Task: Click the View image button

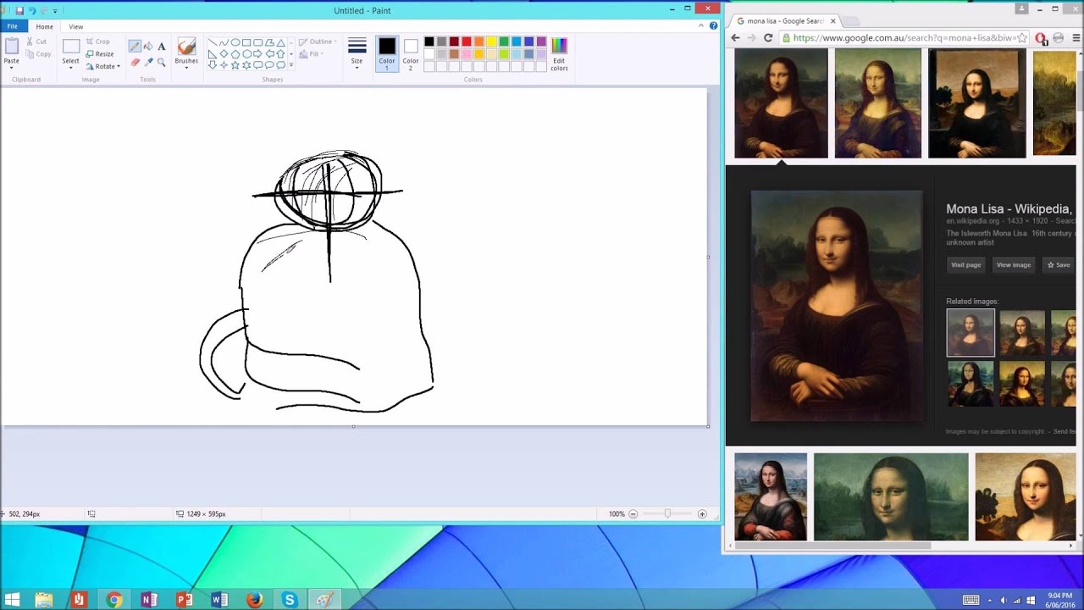Action: tap(1014, 265)
